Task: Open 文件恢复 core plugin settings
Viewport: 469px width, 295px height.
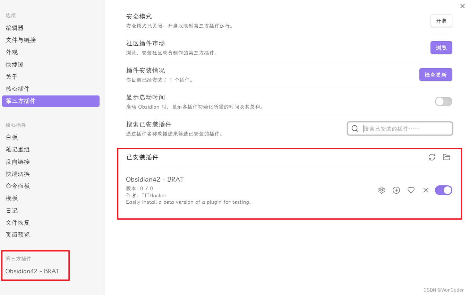Action: pyautogui.click(x=51, y=223)
